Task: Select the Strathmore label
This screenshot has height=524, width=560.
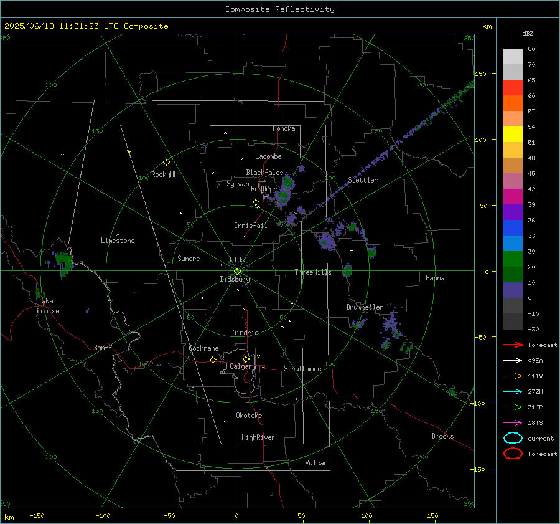Action: 302,369
